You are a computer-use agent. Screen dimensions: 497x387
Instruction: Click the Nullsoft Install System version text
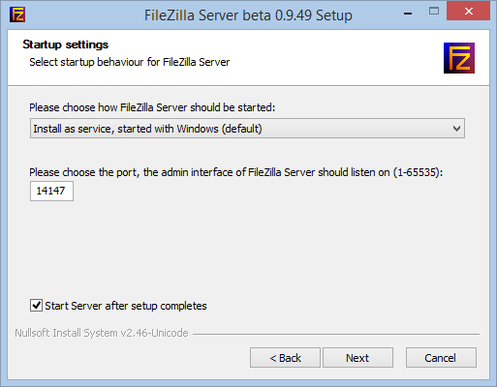click(102, 333)
